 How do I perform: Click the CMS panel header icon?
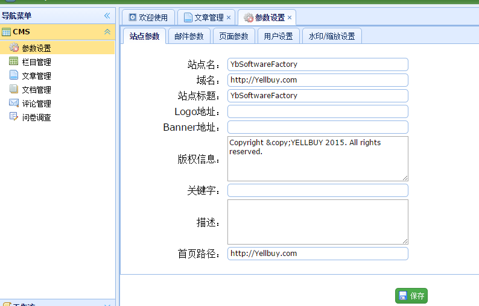pyautogui.click(x=6, y=32)
